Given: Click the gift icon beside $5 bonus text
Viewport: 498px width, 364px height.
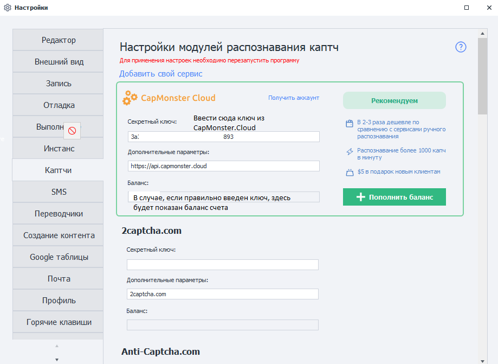Looking at the screenshot, I should [350, 173].
